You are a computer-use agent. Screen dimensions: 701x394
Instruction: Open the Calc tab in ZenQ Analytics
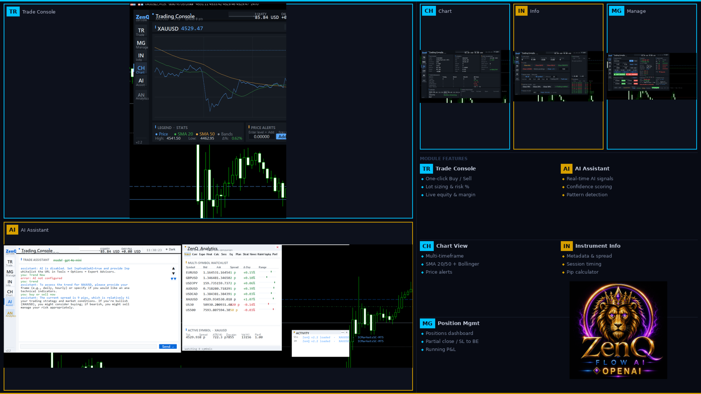[x=217, y=254]
